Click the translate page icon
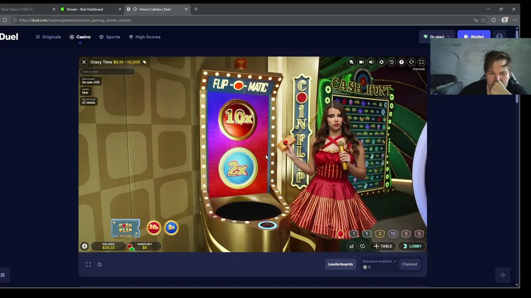Image resolution: width=531 pixels, height=298 pixels. tap(475, 20)
